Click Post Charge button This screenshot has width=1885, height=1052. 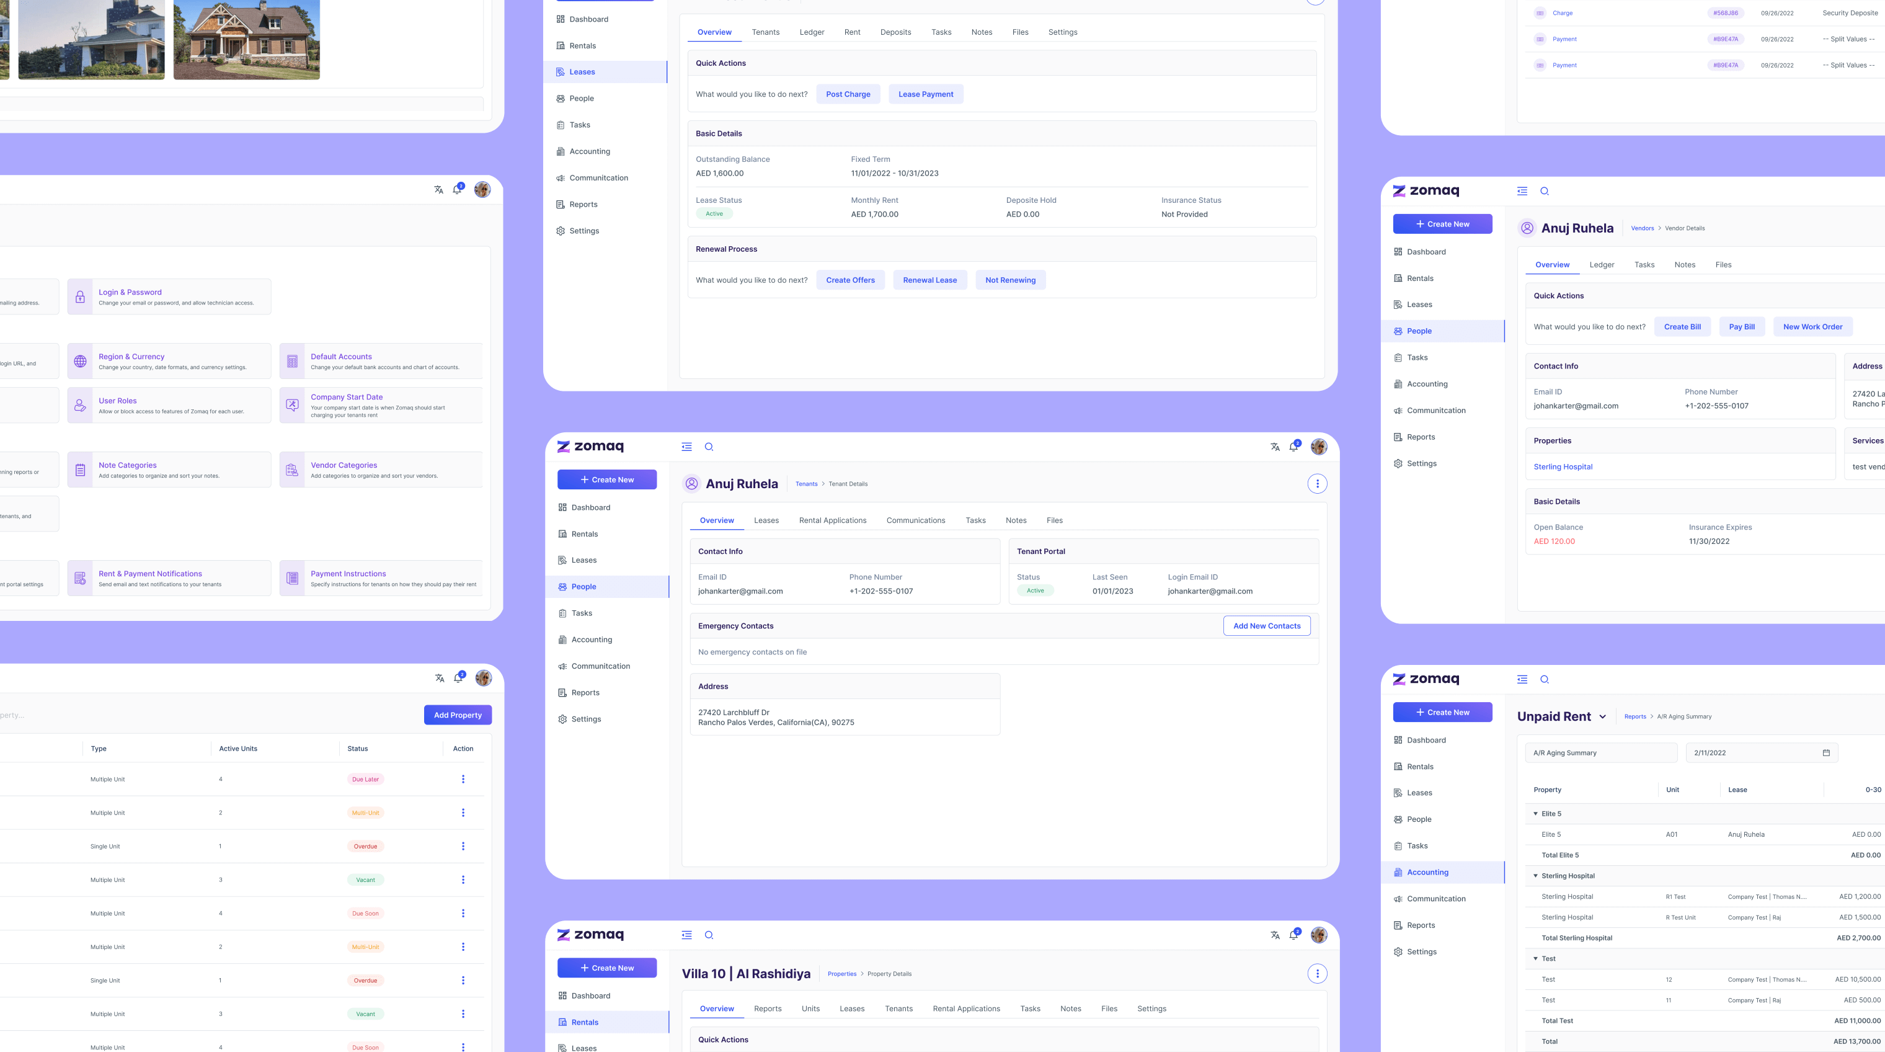848,94
